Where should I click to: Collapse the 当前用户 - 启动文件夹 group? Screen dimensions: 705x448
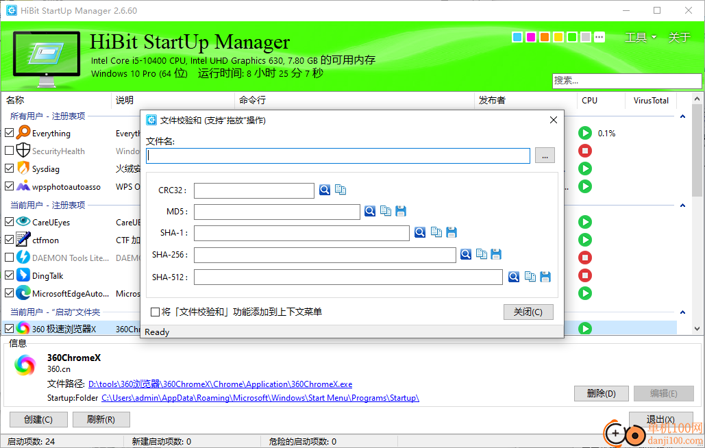point(682,312)
